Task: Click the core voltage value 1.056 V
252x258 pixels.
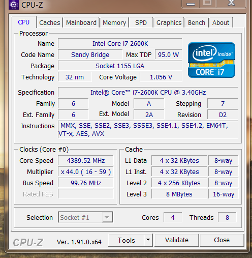Action: [x=161, y=77]
